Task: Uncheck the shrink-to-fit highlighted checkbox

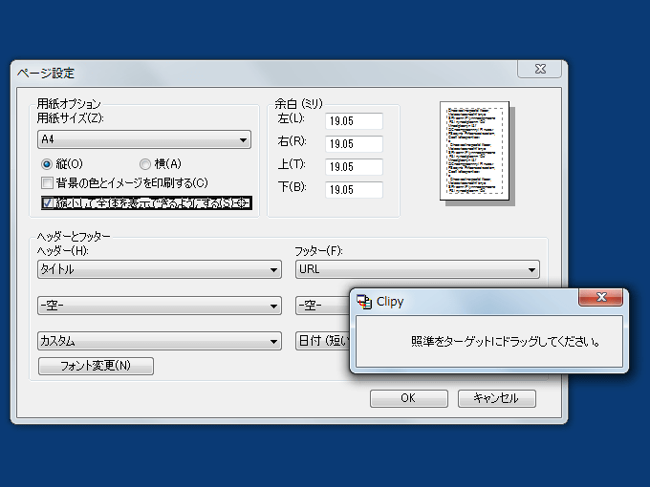Action: tap(48, 202)
